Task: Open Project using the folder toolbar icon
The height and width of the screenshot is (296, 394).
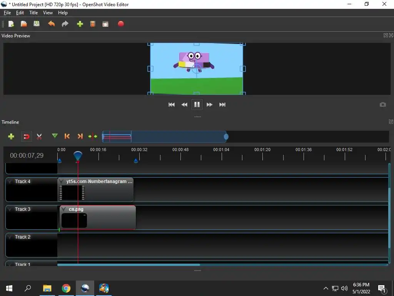Action: coord(23,24)
